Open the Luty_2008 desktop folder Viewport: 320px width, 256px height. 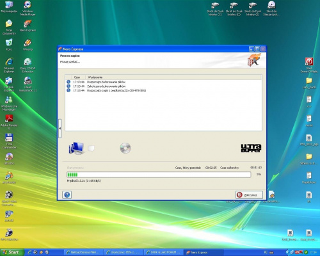tap(309, 83)
